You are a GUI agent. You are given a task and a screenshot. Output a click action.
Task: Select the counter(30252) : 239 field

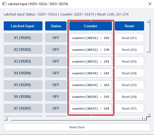(x=91, y=49)
